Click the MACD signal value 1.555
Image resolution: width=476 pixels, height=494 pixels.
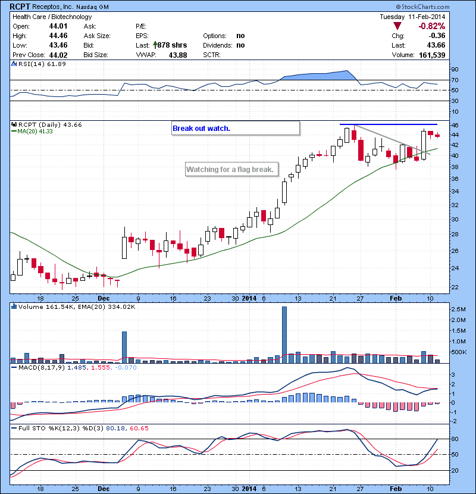click(x=101, y=368)
